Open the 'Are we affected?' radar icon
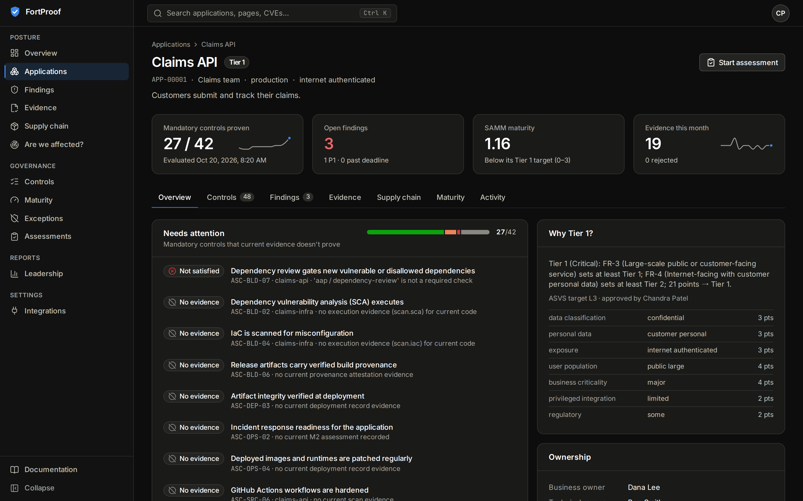 (14, 144)
